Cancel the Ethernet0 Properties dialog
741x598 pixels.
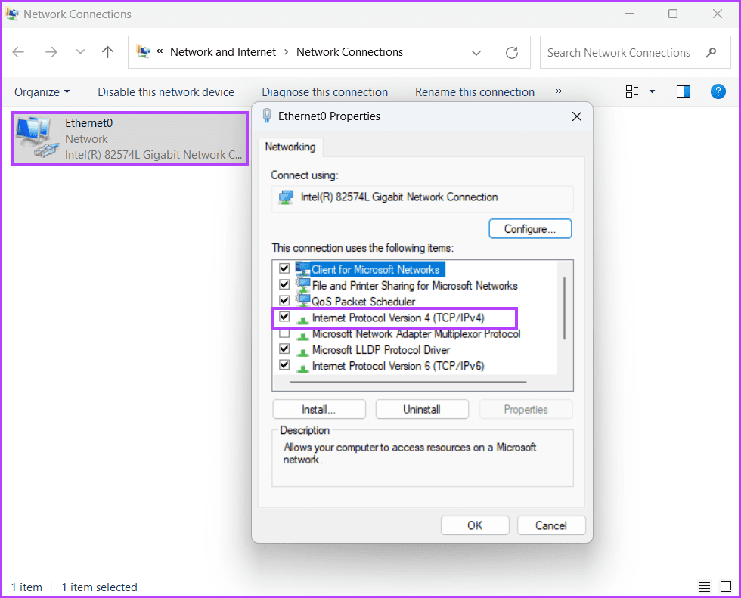tap(551, 525)
